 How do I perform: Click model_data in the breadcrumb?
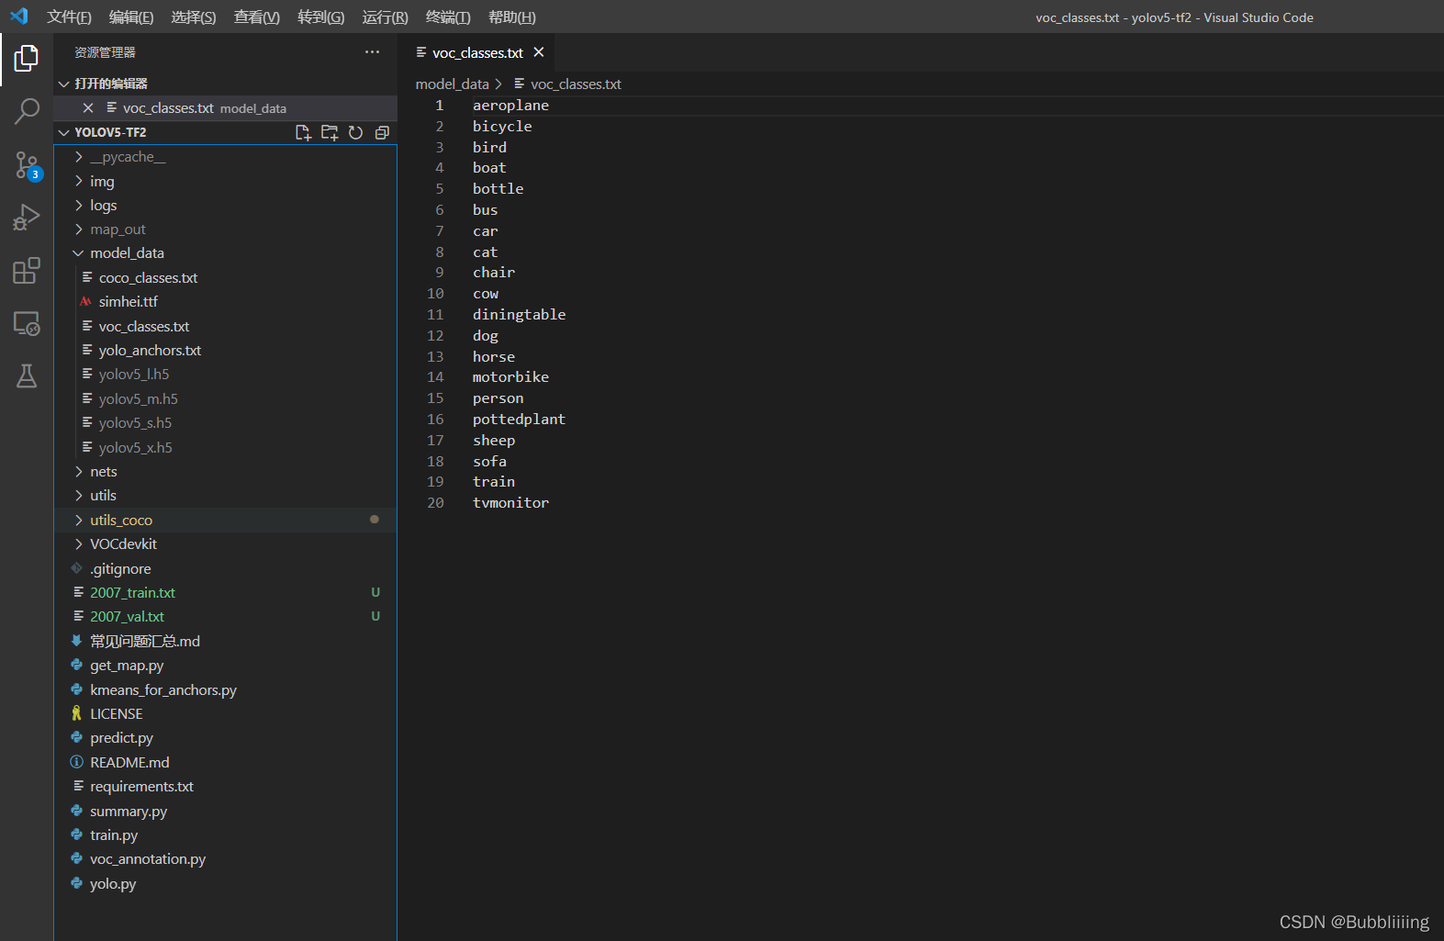[x=452, y=84]
